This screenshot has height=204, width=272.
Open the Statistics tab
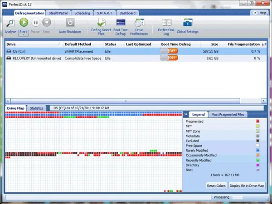tap(36, 108)
